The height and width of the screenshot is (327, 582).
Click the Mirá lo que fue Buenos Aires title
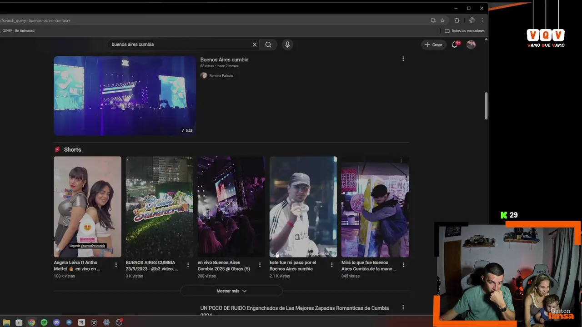[x=369, y=266]
